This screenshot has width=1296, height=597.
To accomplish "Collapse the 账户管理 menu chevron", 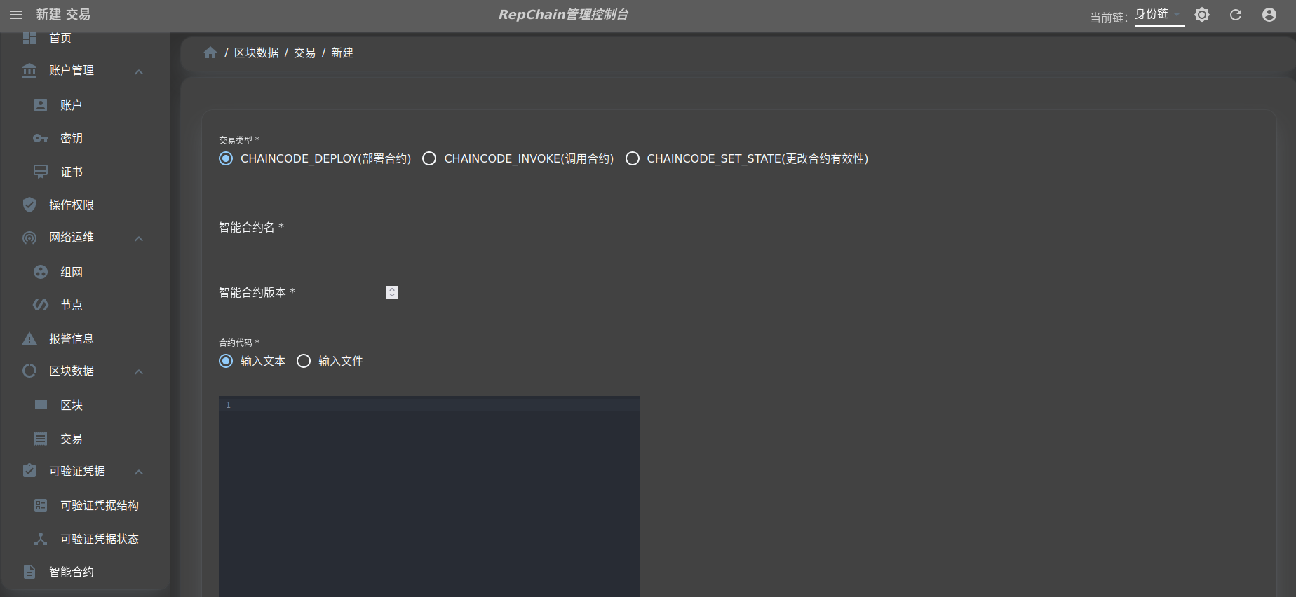I will point(139,71).
